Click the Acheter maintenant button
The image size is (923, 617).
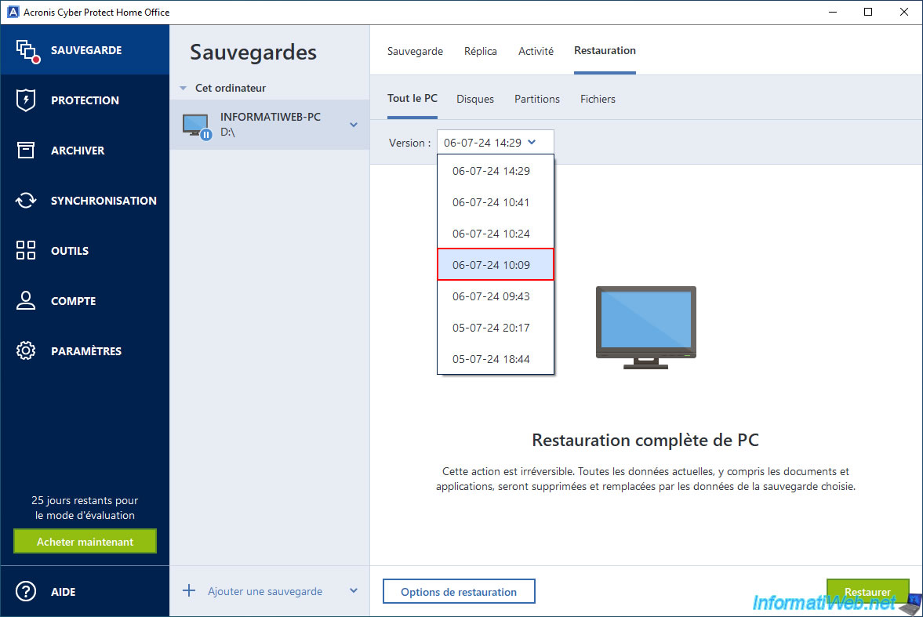(85, 541)
